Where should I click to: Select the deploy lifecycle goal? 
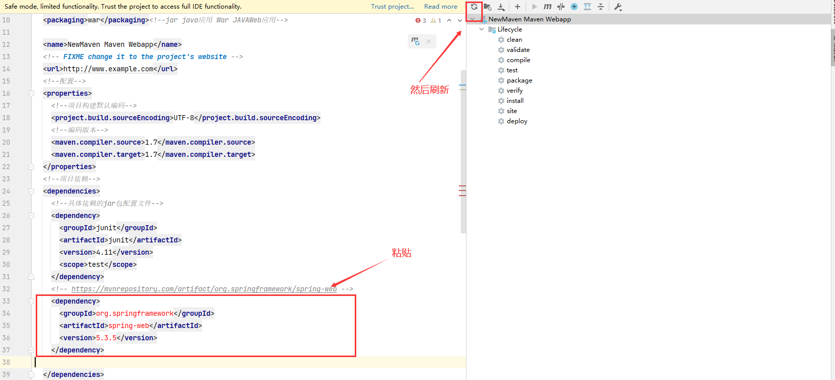coord(517,121)
